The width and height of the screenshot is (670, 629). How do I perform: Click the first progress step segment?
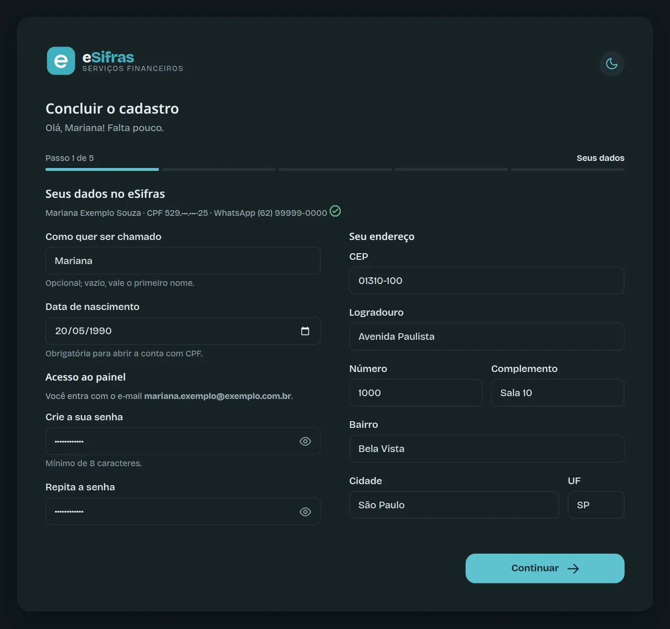[x=102, y=169]
